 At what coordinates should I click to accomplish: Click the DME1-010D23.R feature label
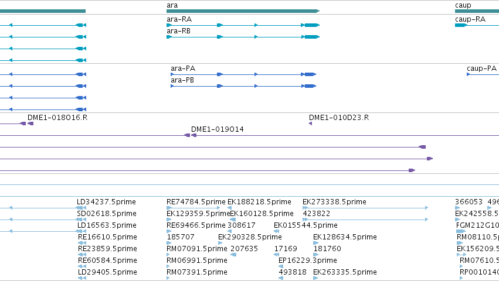(339, 118)
